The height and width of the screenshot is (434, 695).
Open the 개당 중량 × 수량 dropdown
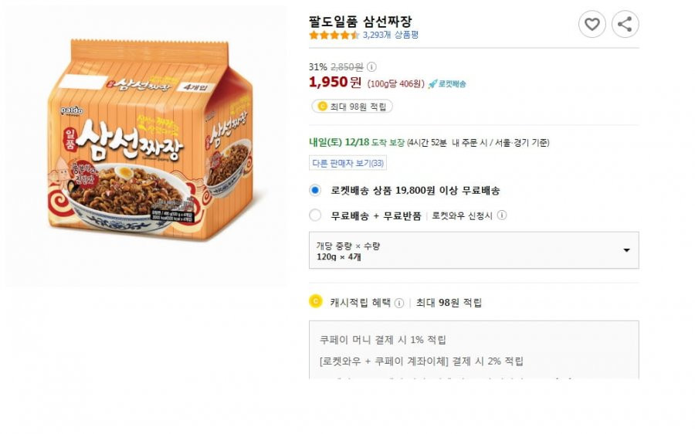pos(474,250)
